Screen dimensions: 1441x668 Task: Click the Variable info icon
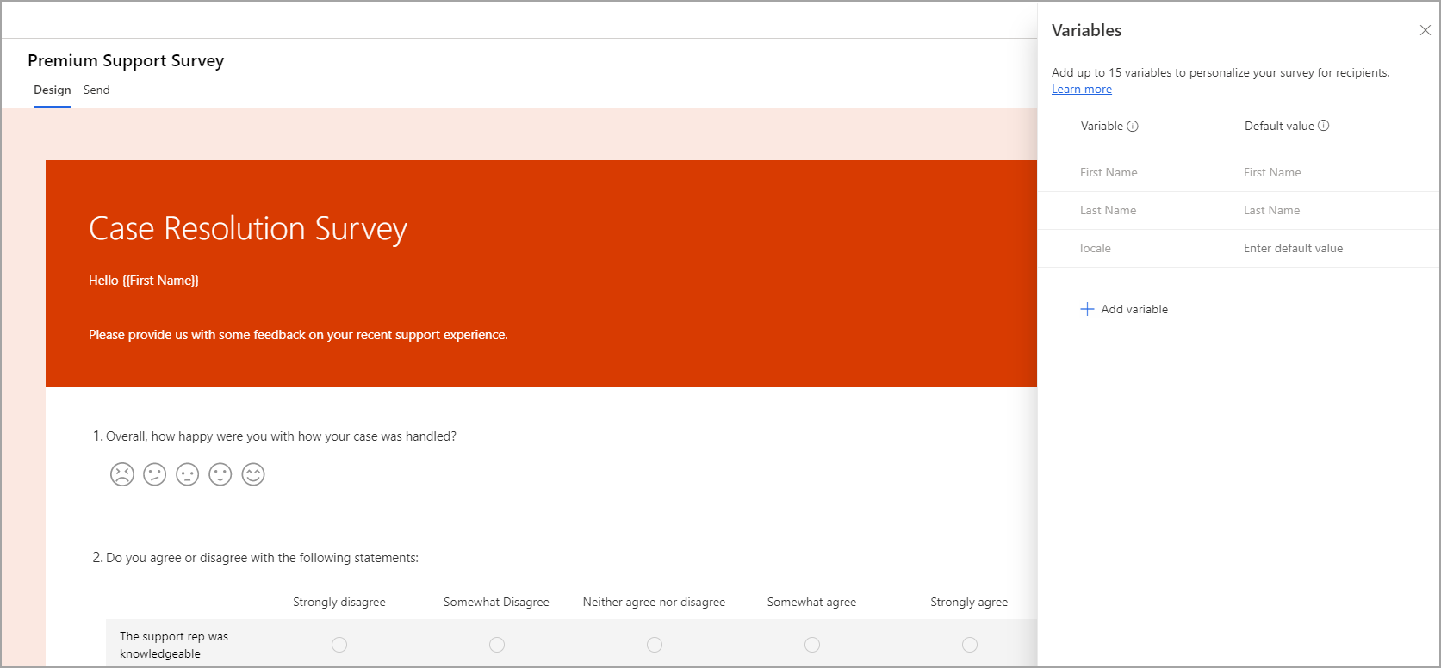tap(1133, 126)
